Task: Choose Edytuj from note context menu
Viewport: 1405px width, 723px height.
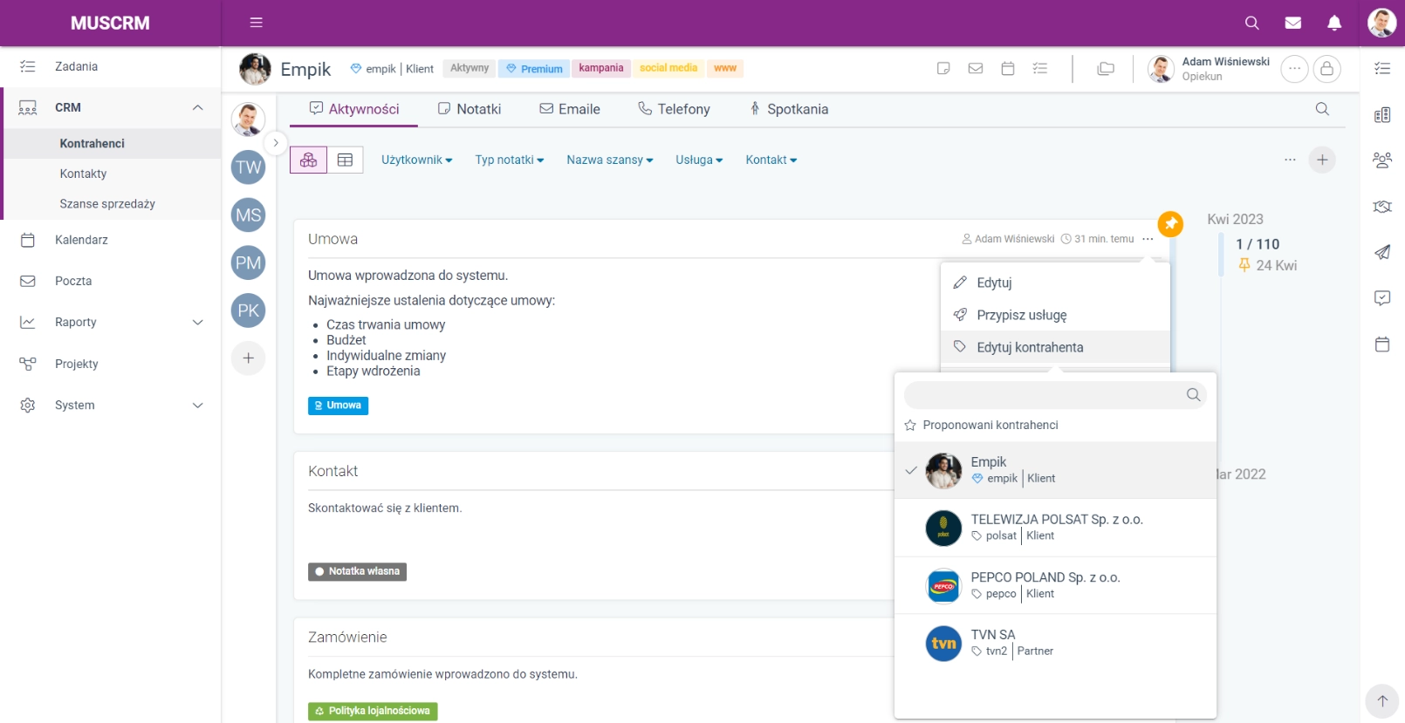Action: [1055, 283]
